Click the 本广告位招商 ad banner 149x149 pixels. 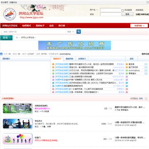pos(74,46)
